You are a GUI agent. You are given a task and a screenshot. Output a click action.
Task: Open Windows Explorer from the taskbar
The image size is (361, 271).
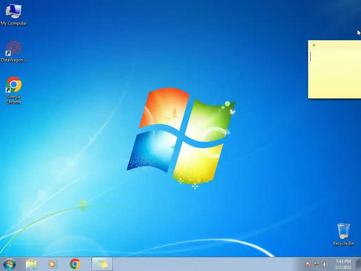click(x=31, y=264)
